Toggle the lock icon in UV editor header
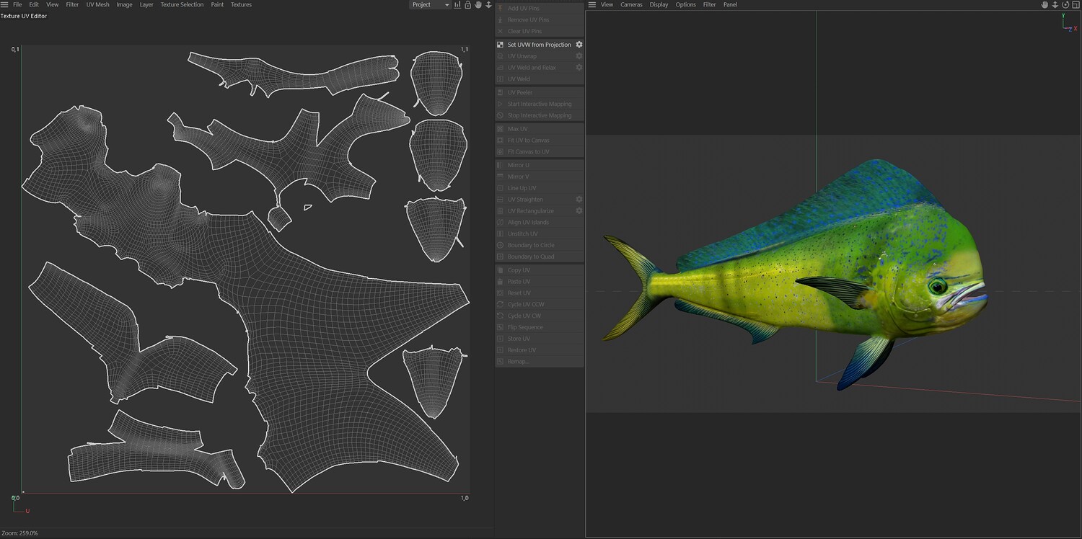 [x=467, y=5]
